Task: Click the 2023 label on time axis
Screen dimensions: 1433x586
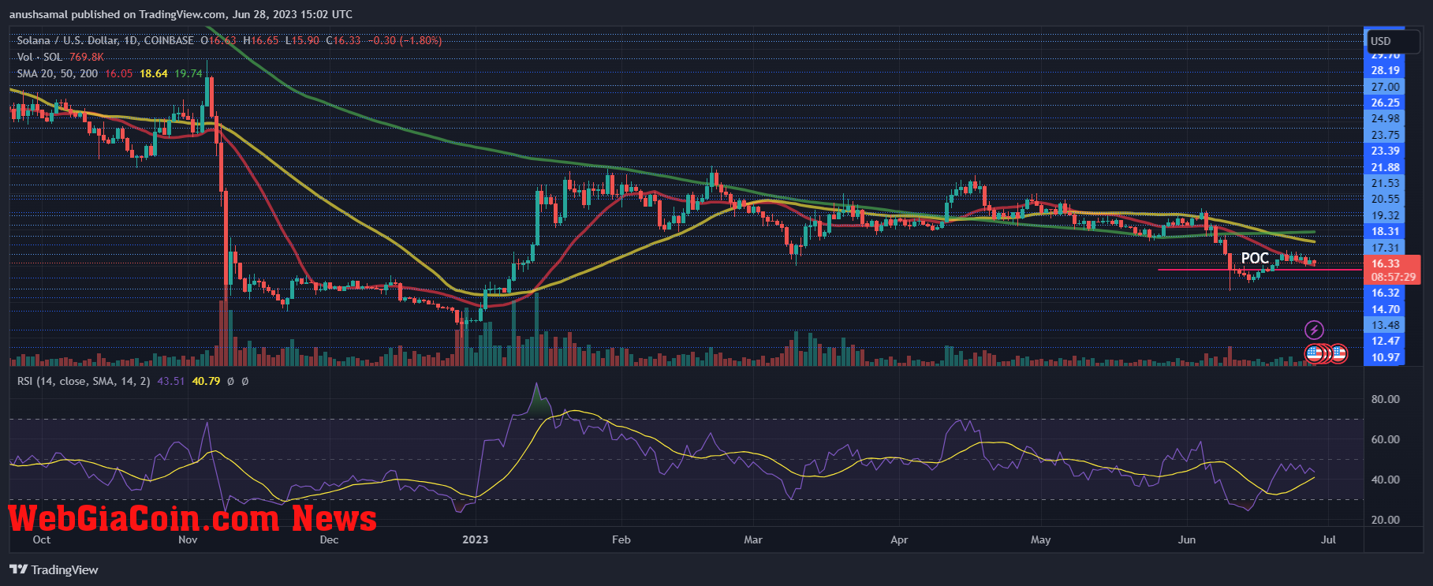Action: (475, 539)
